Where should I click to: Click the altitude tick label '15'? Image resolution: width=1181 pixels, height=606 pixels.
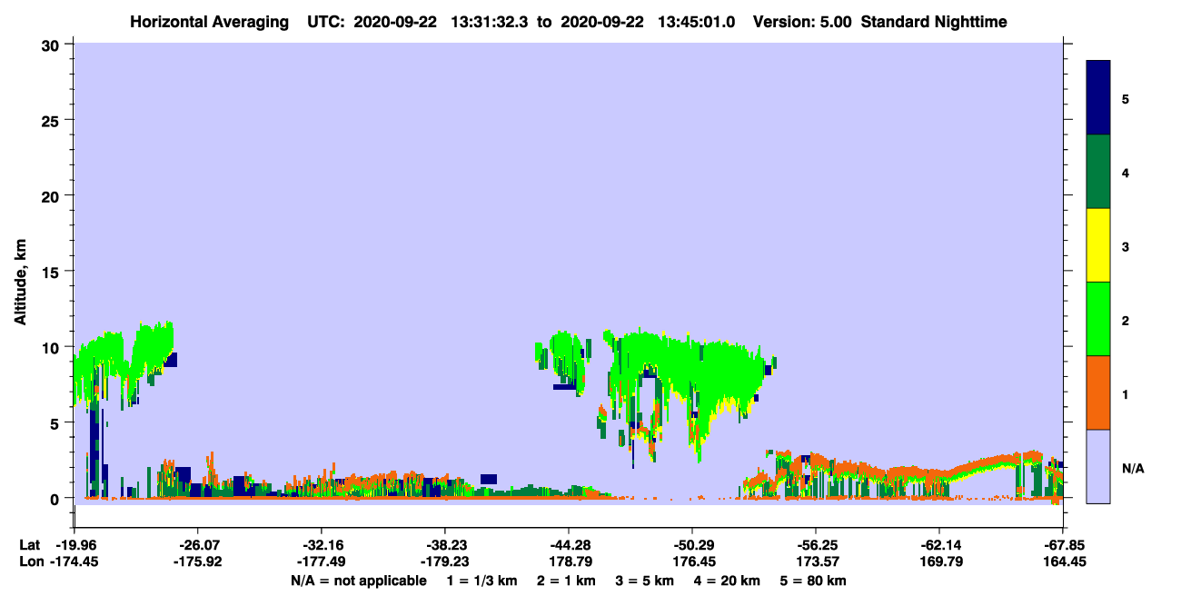point(53,271)
